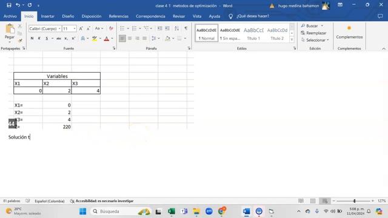Collapse the ribbon with the chevron
Screen dimensions: 388x218
click(384, 48)
